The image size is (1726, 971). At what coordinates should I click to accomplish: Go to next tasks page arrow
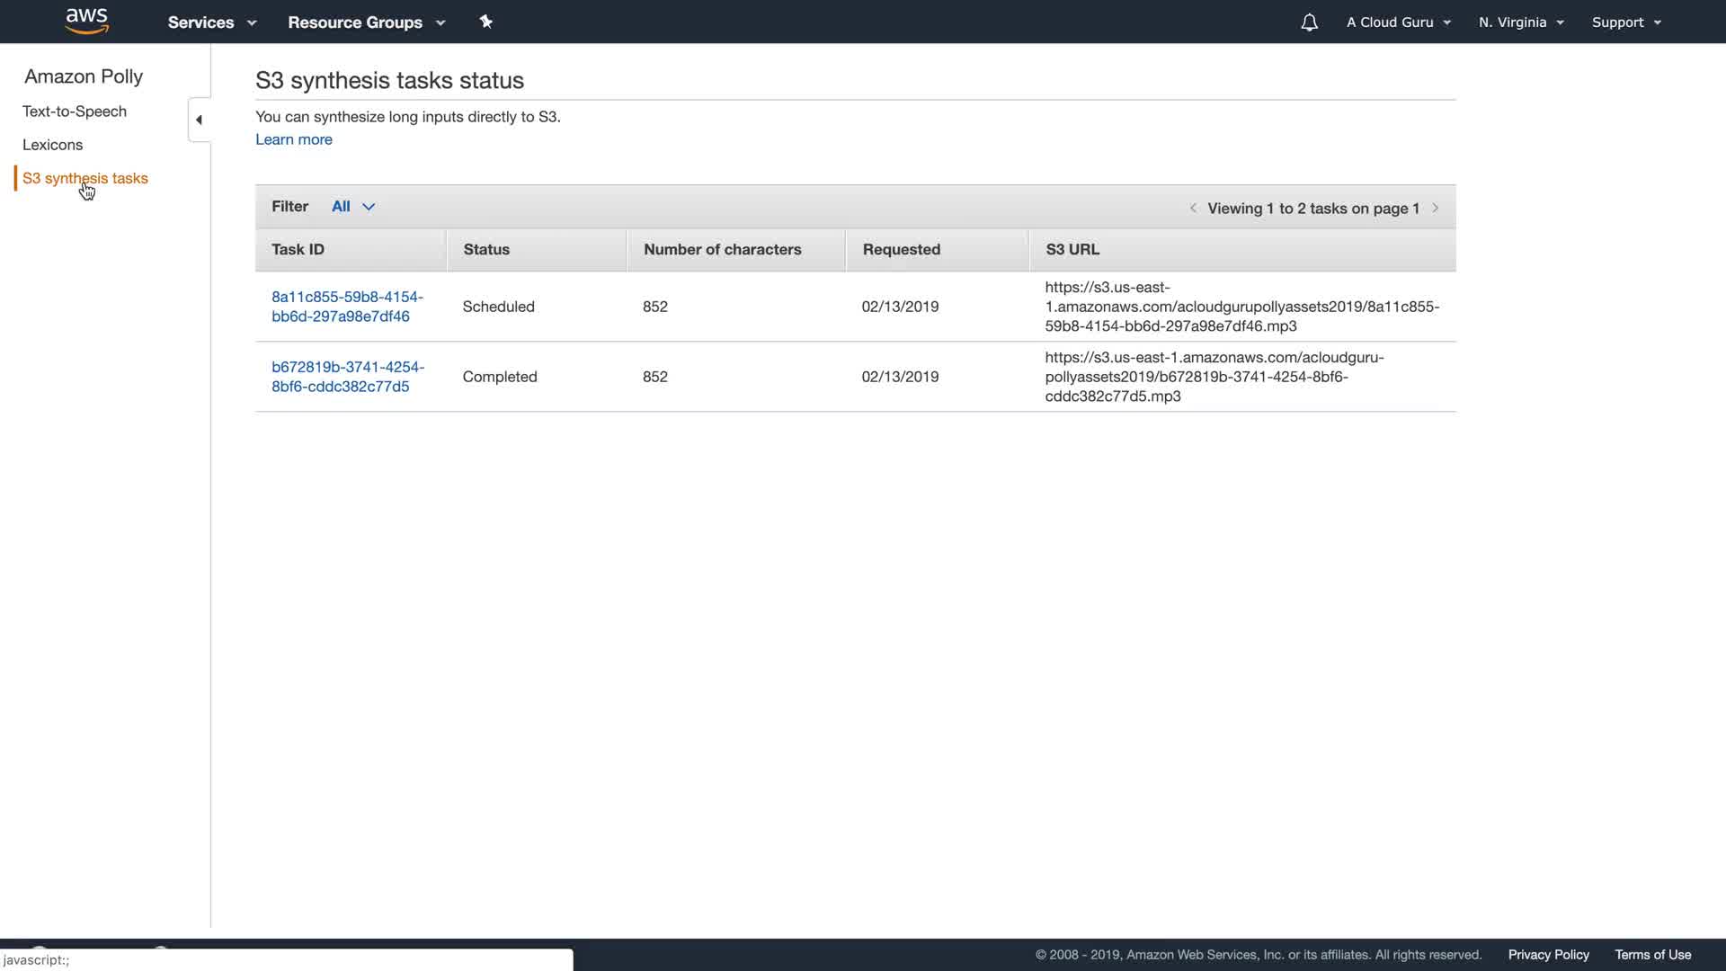tap(1436, 208)
